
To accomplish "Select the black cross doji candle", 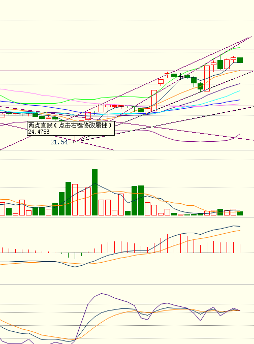I will 180,77.
